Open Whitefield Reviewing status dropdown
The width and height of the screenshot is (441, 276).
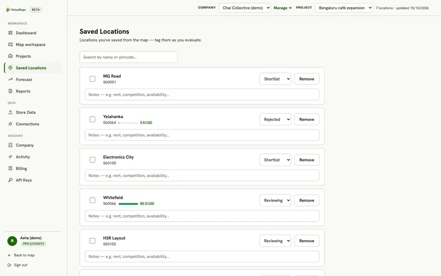275,200
